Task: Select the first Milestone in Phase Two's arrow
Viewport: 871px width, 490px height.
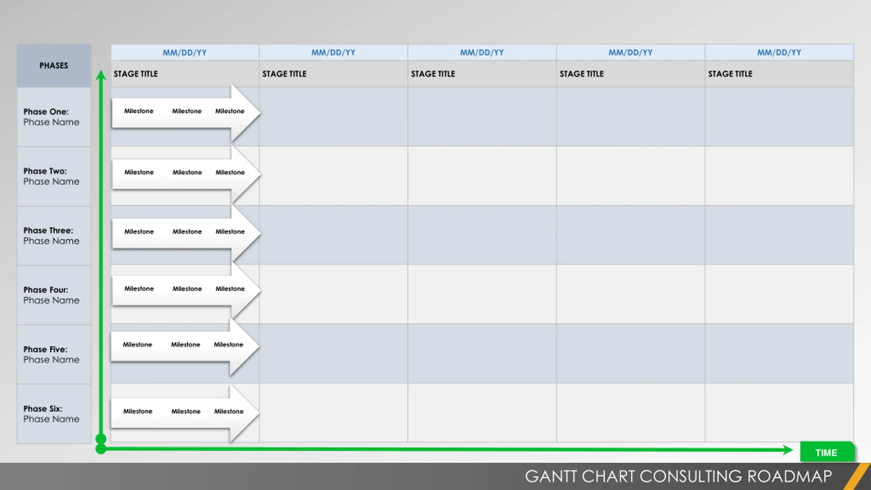Action: tap(139, 172)
